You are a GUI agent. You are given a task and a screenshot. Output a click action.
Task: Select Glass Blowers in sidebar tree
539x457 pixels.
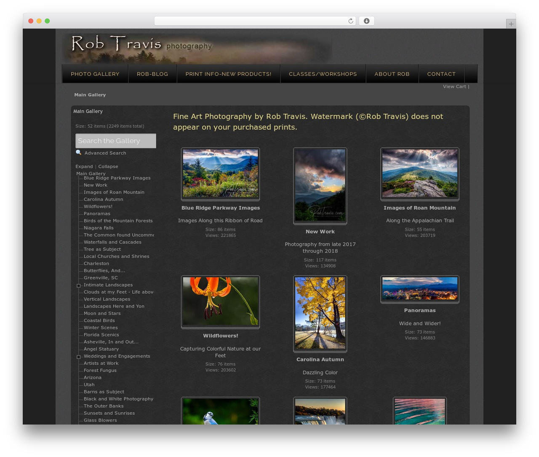[100, 420]
